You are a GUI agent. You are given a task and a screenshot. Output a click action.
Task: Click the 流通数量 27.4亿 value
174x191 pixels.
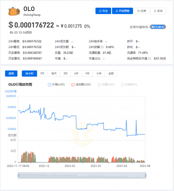(x=107, y=53)
